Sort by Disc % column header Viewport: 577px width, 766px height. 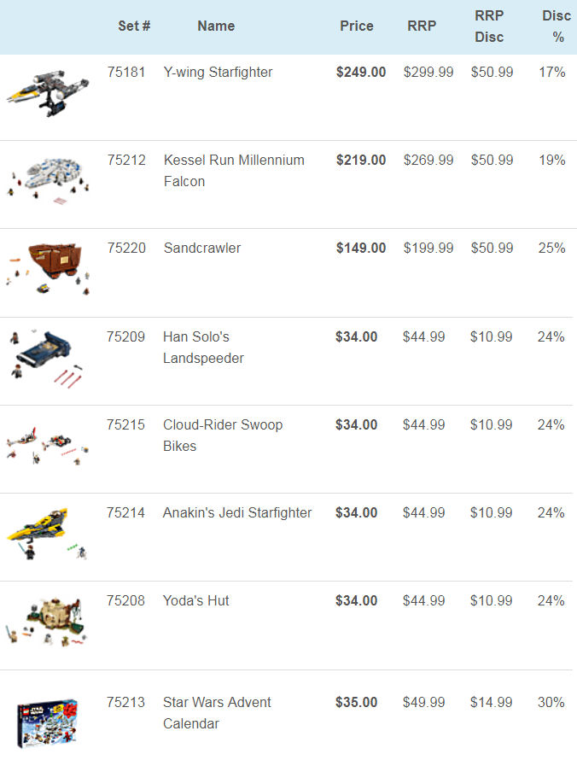(x=557, y=26)
